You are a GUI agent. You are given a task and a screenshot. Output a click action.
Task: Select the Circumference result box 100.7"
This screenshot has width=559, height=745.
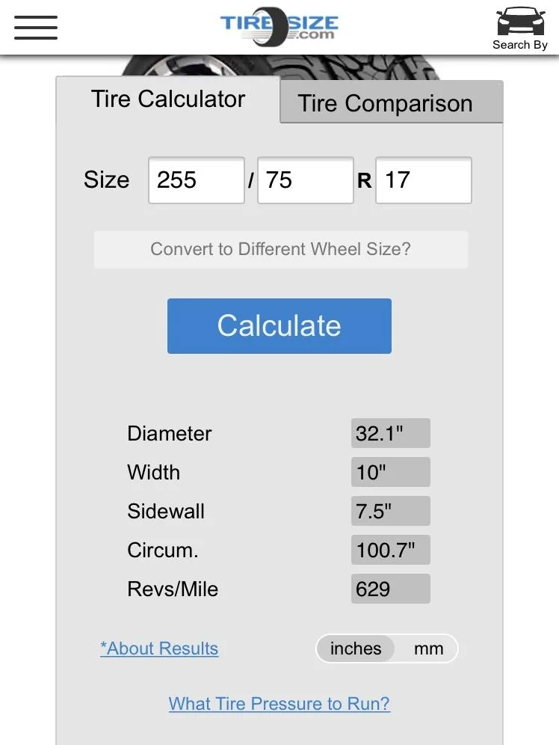tap(391, 550)
